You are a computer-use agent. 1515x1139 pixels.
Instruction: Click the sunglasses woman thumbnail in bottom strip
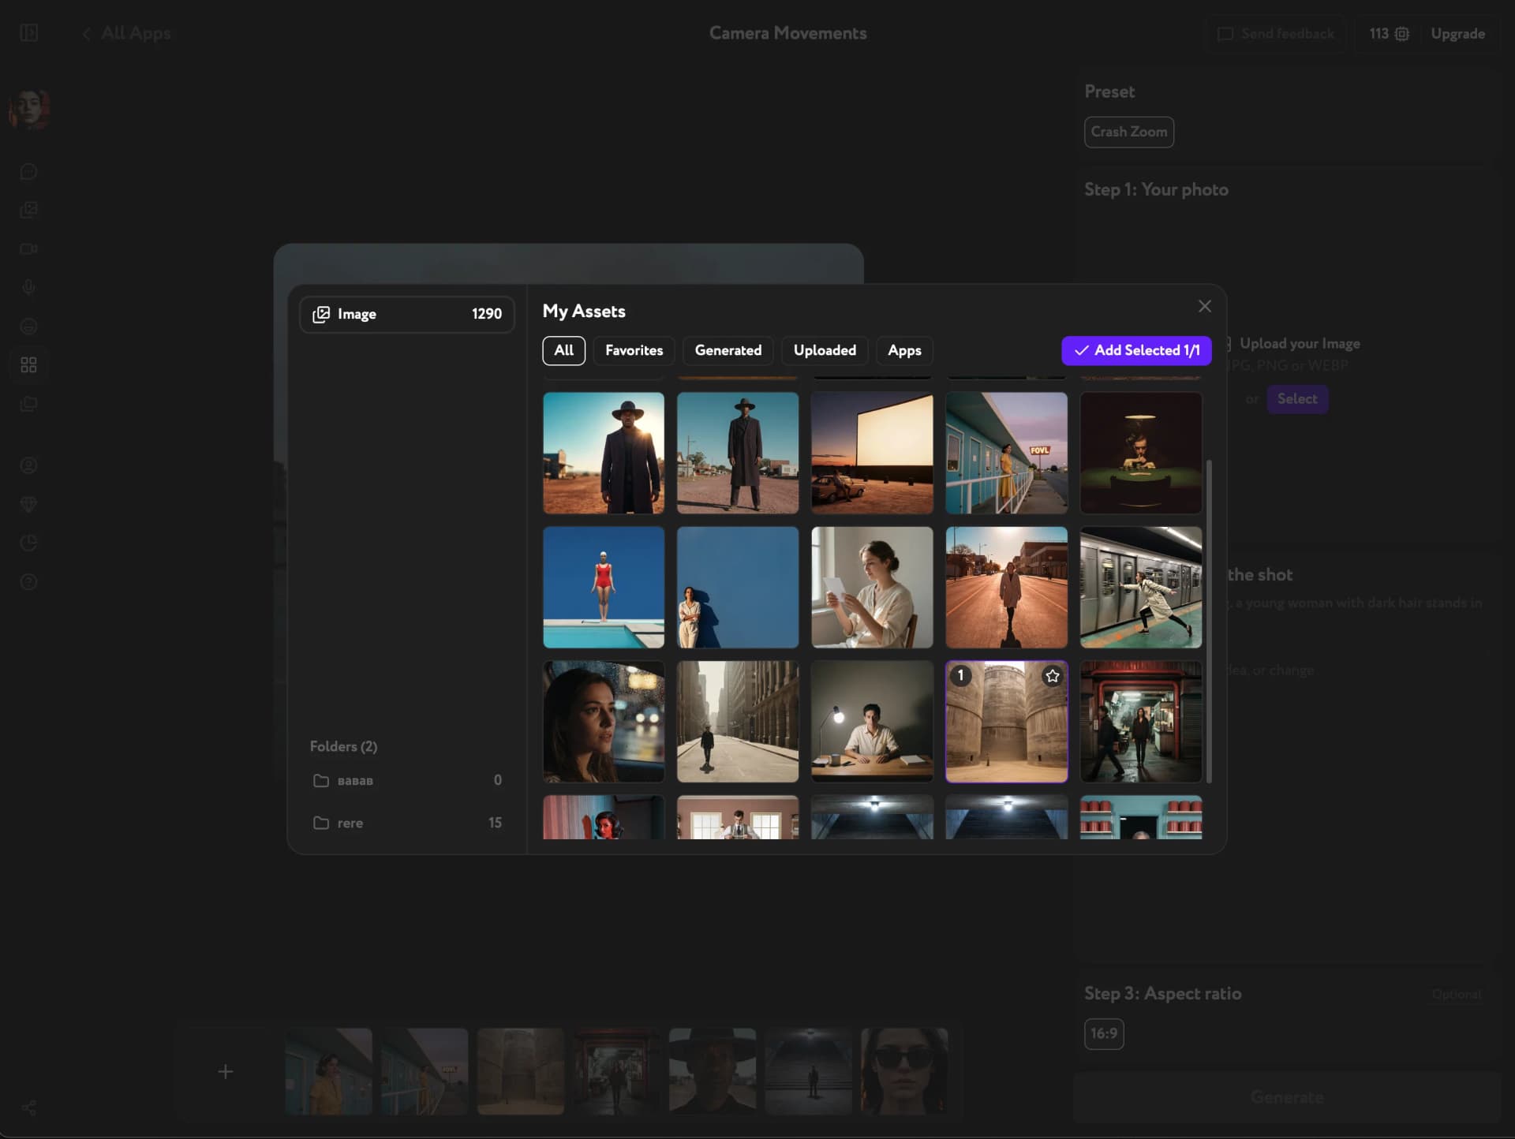click(904, 1071)
